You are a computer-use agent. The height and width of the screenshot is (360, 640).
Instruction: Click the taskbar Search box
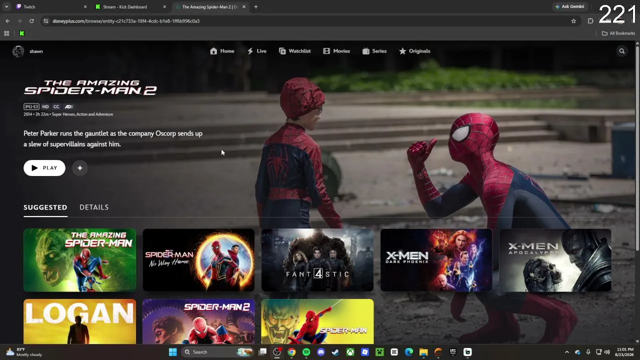217,352
